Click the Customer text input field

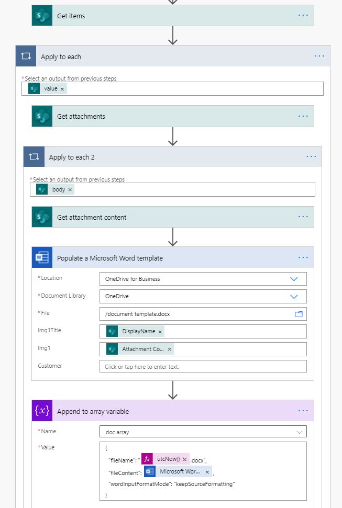tap(203, 366)
